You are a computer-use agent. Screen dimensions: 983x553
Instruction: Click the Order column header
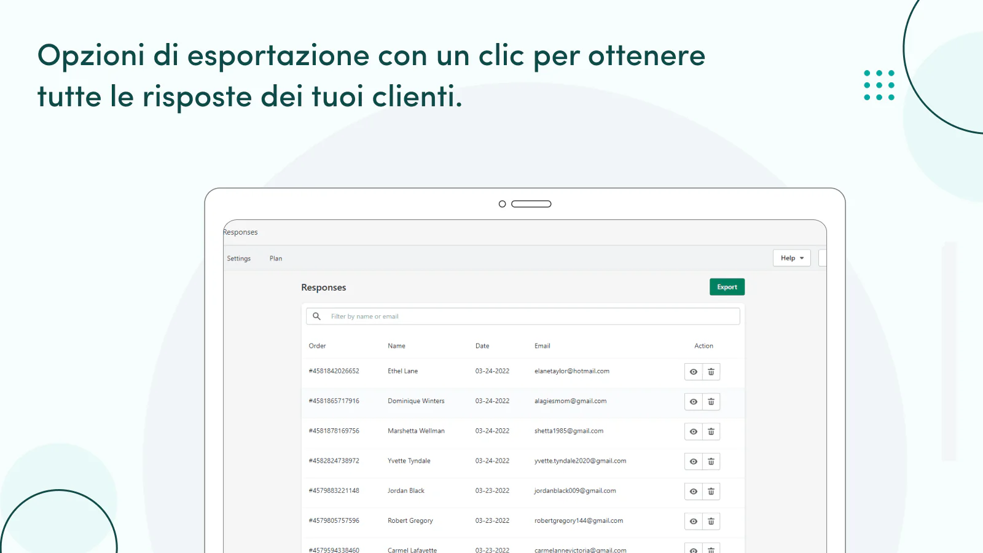317,346
